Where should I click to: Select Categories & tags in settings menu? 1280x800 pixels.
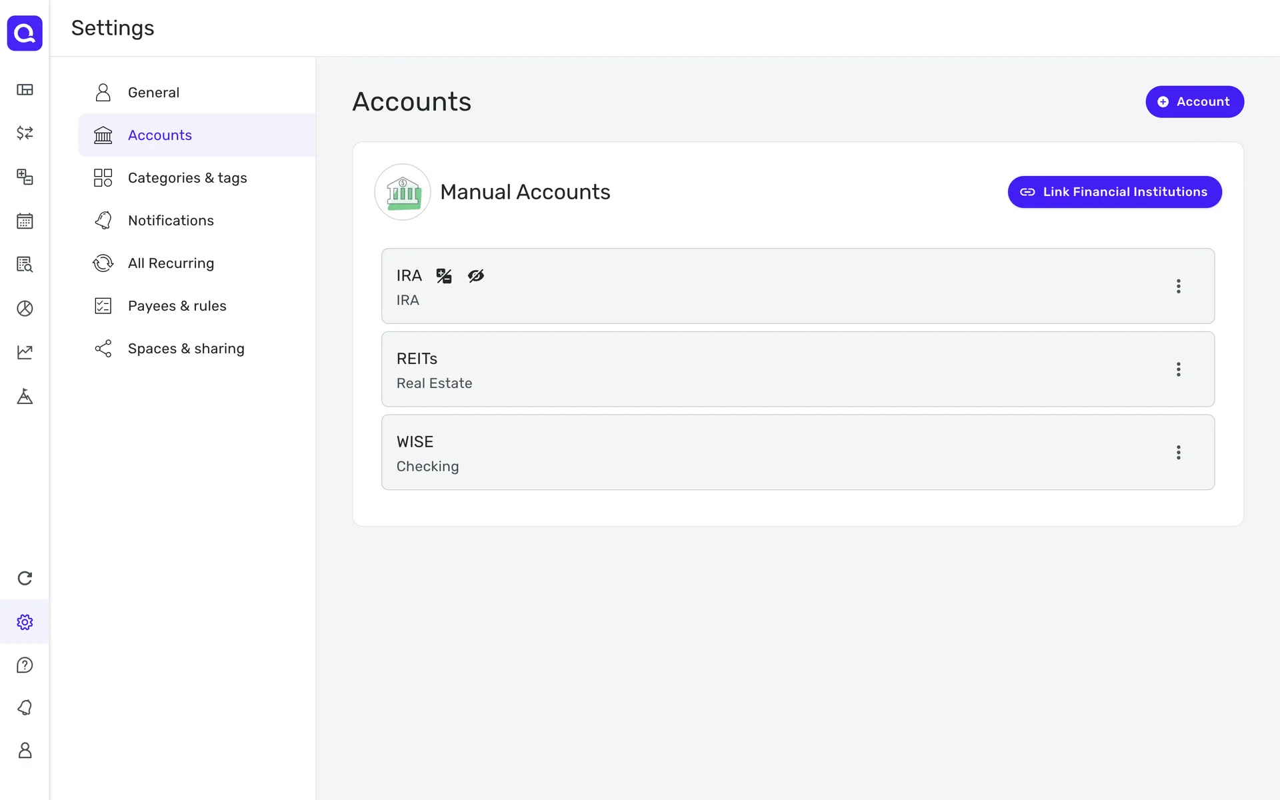(x=187, y=178)
